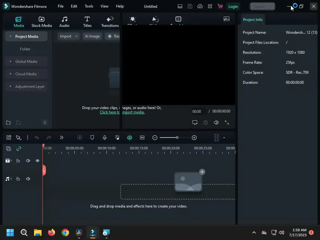This screenshot has width=320, height=240.
Task: Click the 00:00:10:00 ruler mark
Action: click(x=107, y=148)
